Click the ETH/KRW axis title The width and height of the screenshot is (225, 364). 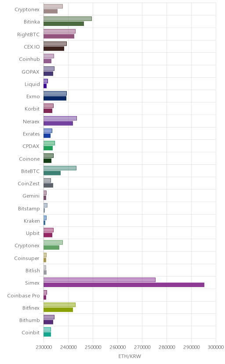[x=130, y=357]
